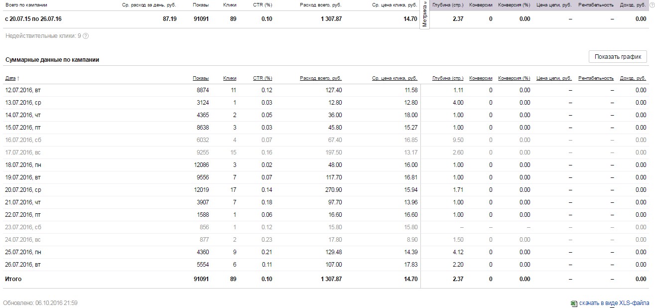Click depth value 2.60
This screenshot has height=308, width=655.
tap(458, 153)
